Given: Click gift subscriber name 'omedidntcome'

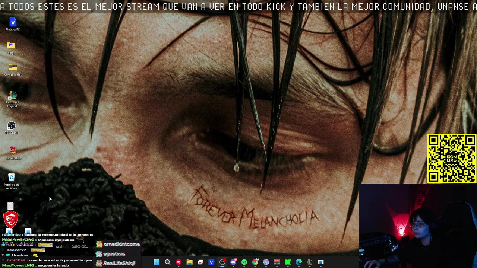Looking at the screenshot, I should 121,244.
